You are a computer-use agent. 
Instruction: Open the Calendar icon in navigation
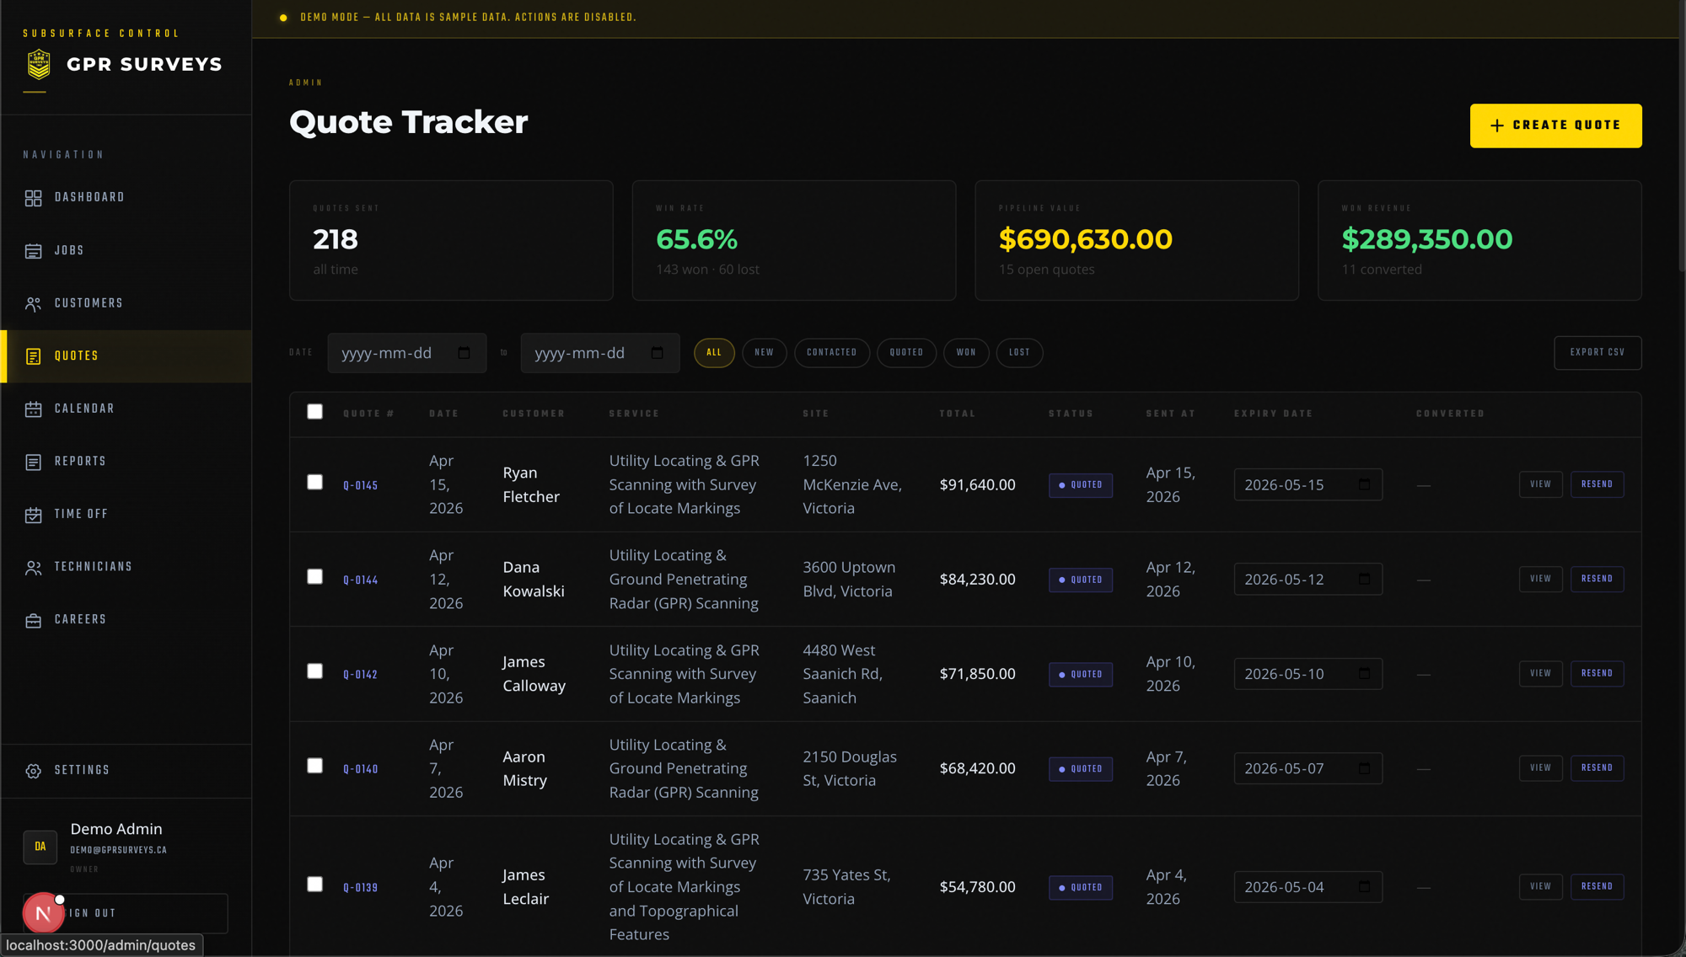click(33, 409)
